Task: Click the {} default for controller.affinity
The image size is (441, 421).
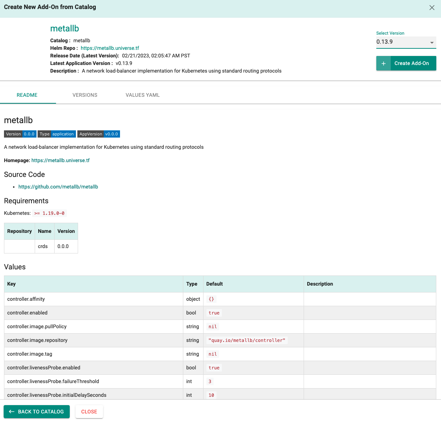Action: (211, 299)
